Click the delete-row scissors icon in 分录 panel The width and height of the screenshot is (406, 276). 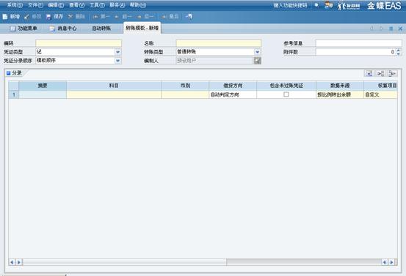393,74
